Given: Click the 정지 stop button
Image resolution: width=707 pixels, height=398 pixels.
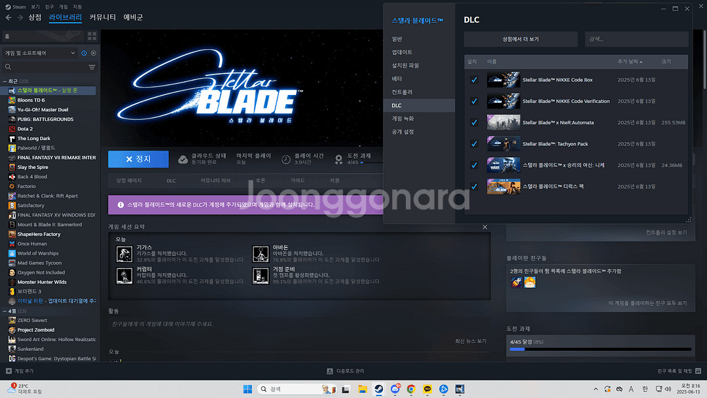Looking at the screenshot, I should pyautogui.click(x=138, y=159).
